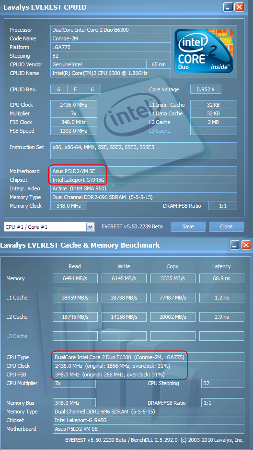Image resolution: width=253 pixels, height=450 pixels.
Task: Click the L3 Cache label in benchmark window
Action: tap(17, 336)
